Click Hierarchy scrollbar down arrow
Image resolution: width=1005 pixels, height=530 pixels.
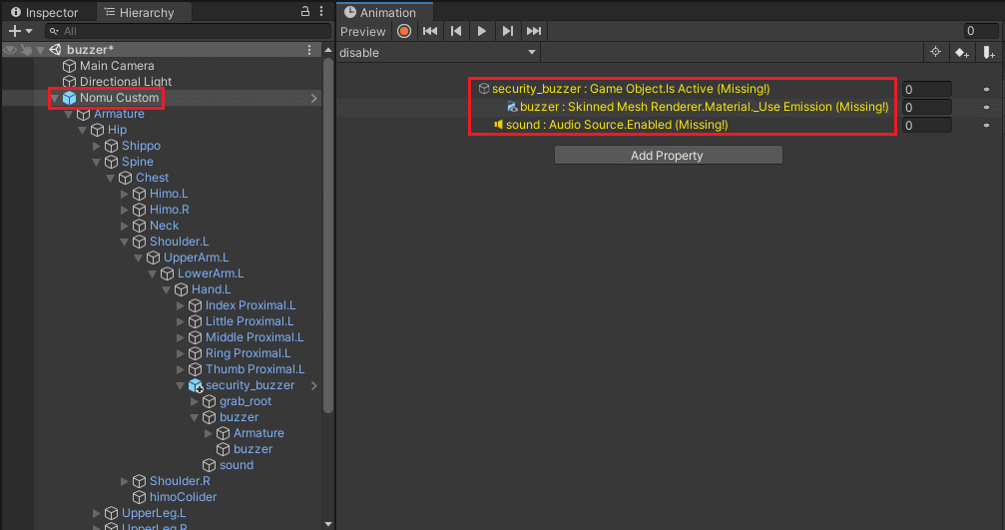point(328,524)
